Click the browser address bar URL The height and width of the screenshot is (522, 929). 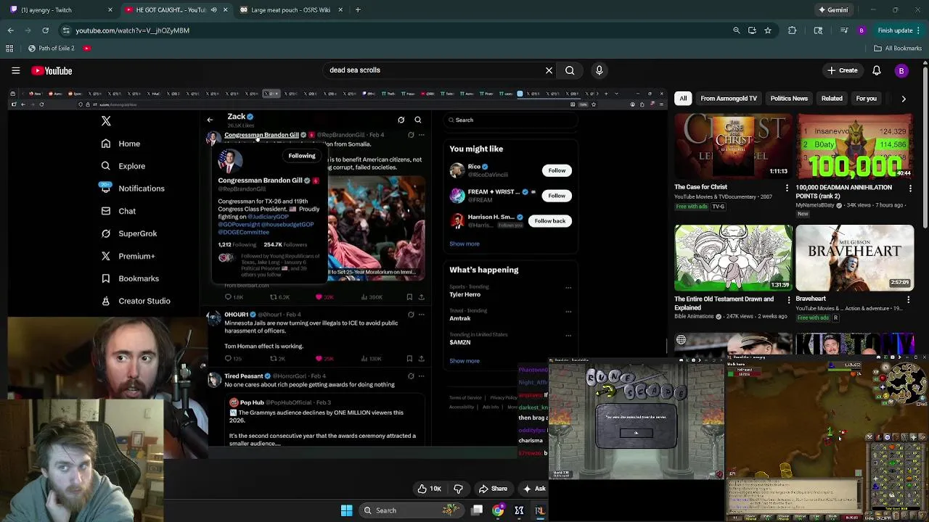click(x=133, y=30)
